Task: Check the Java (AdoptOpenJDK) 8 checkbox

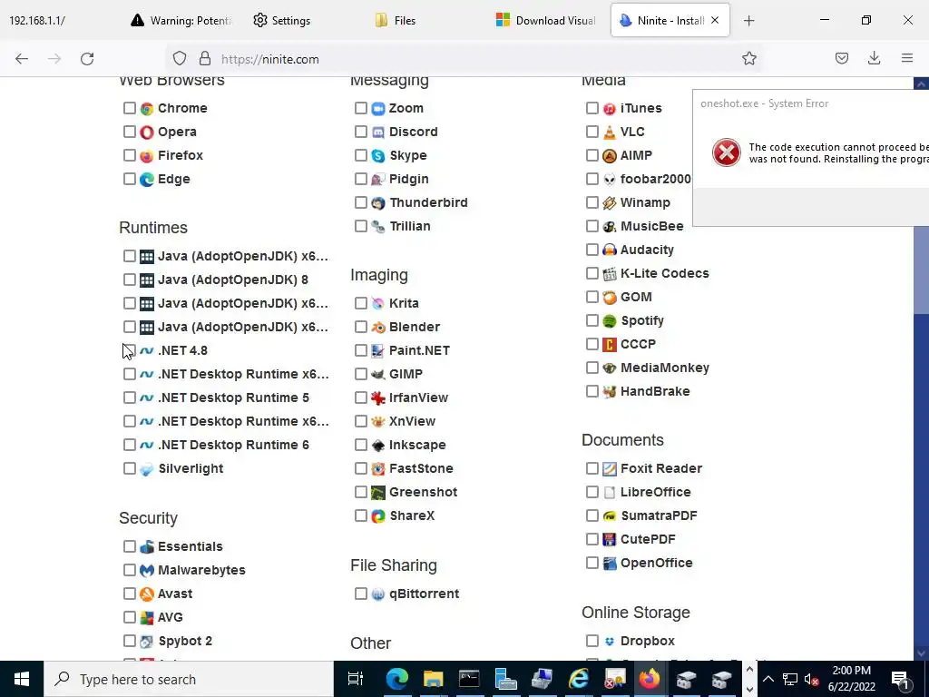Action: 129,280
